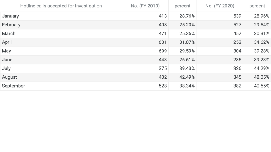Click the March row label

[x=9, y=34]
